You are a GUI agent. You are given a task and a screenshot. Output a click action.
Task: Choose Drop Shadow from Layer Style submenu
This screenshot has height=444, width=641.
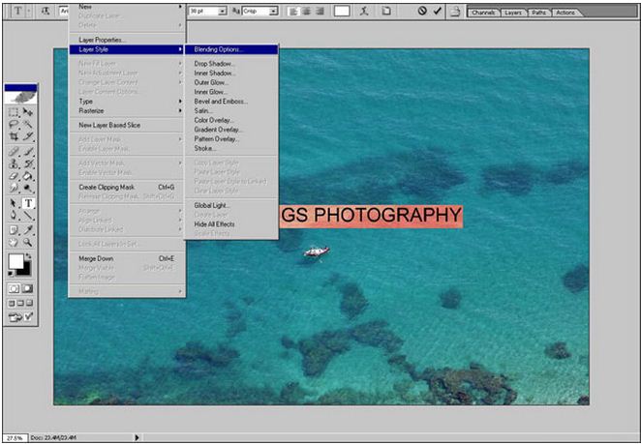[214, 64]
